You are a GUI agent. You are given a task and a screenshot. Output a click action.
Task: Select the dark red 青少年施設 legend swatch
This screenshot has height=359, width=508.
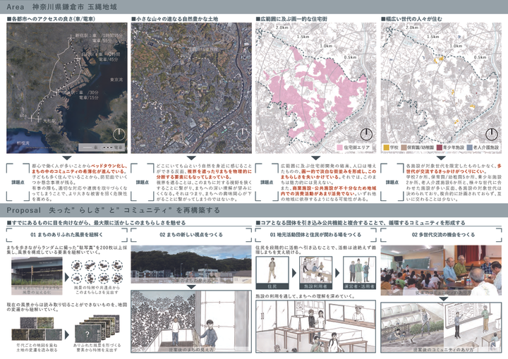[x=439, y=147]
